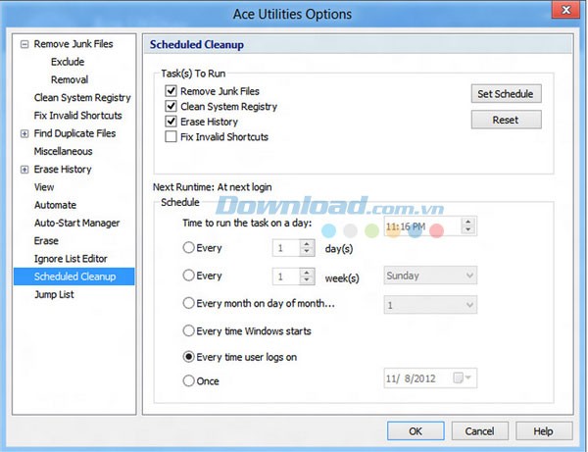Confirm settings with the OK button
The image size is (588, 452).
click(x=416, y=431)
